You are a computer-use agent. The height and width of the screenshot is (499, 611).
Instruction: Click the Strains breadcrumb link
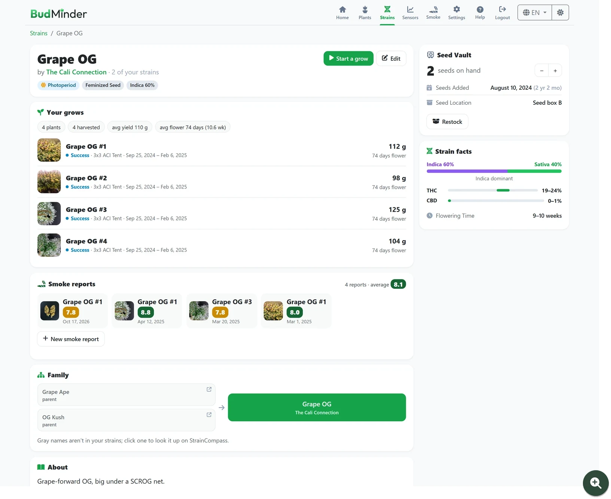[x=39, y=33]
